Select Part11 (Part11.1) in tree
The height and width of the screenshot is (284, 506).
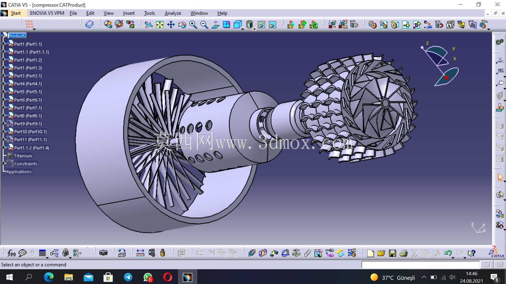(x=30, y=139)
